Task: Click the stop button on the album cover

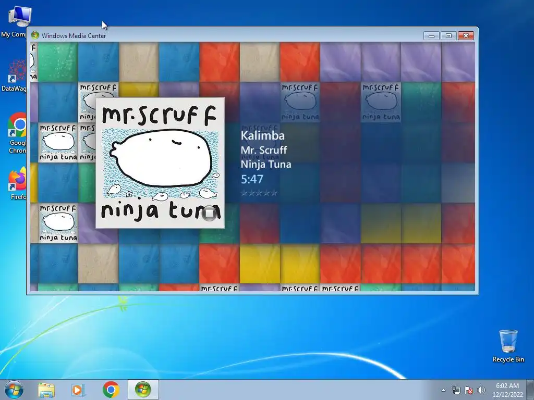Action: 209,213
